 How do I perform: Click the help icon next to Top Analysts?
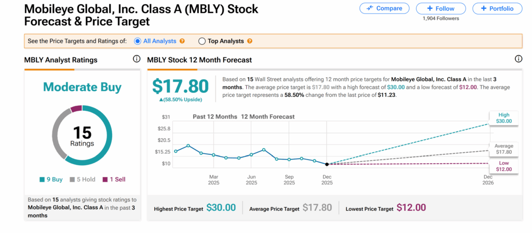coord(250,41)
